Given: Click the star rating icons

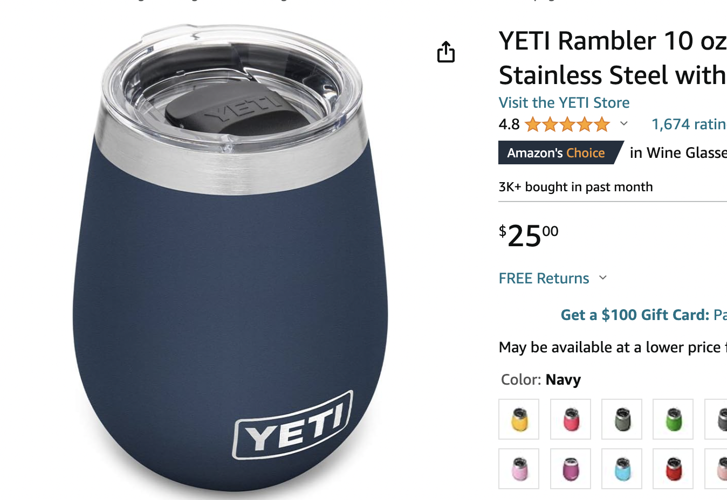Looking at the screenshot, I should [567, 124].
